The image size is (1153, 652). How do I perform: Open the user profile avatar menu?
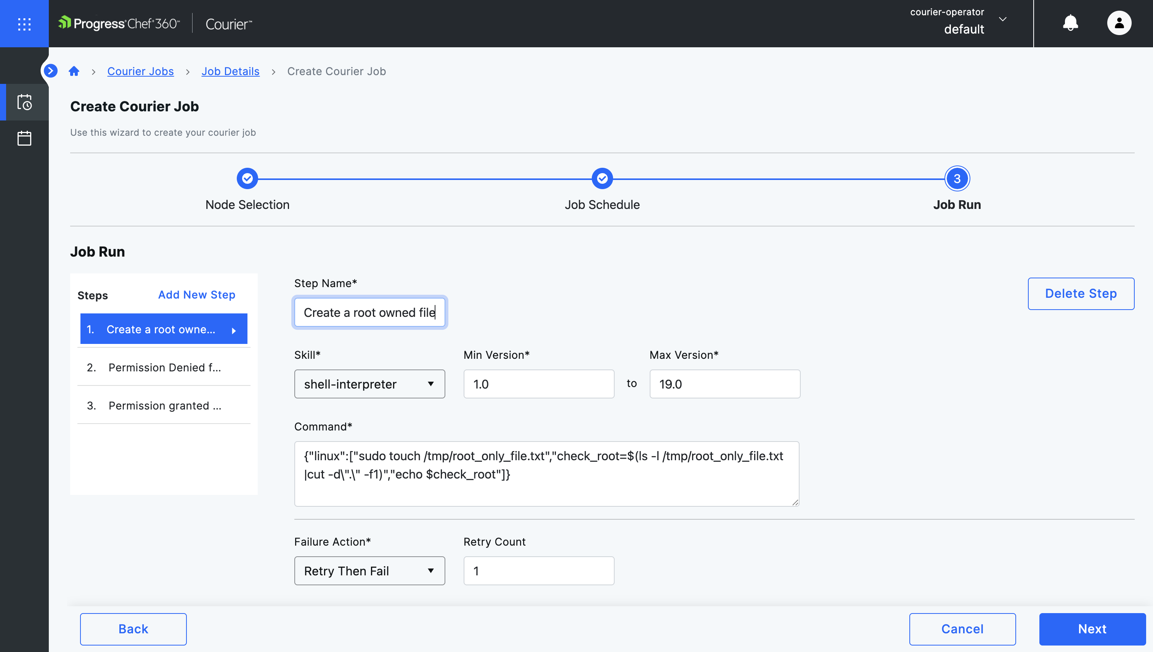(x=1119, y=23)
